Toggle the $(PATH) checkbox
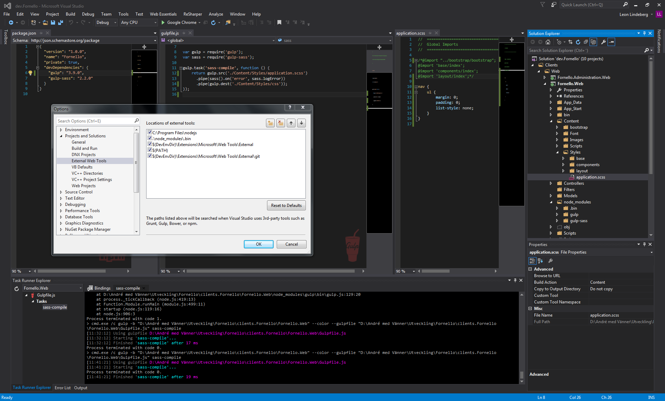The width and height of the screenshot is (665, 401). click(150, 150)
